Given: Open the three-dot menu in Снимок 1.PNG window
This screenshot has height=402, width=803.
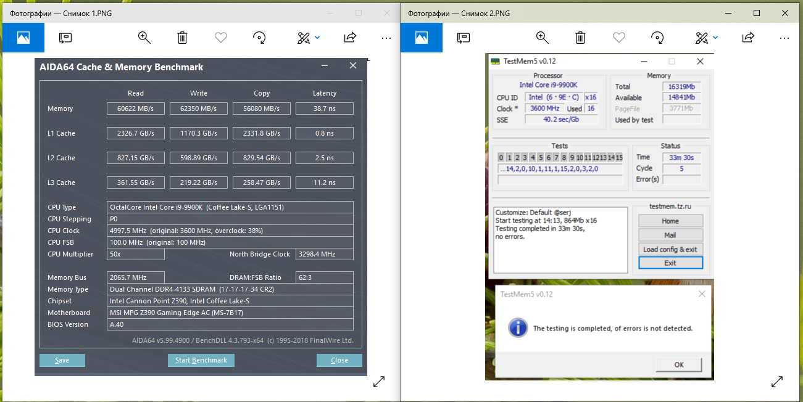Looking at the screenshot, I should pyautogui.click(x=386, y=38).
